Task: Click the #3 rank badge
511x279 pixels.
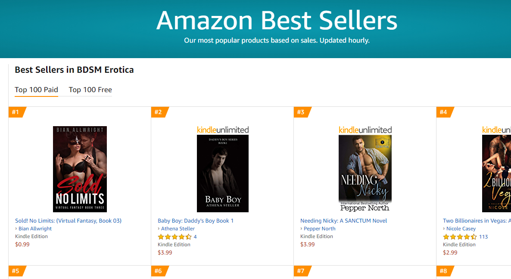Action: (x=301, y=112)
